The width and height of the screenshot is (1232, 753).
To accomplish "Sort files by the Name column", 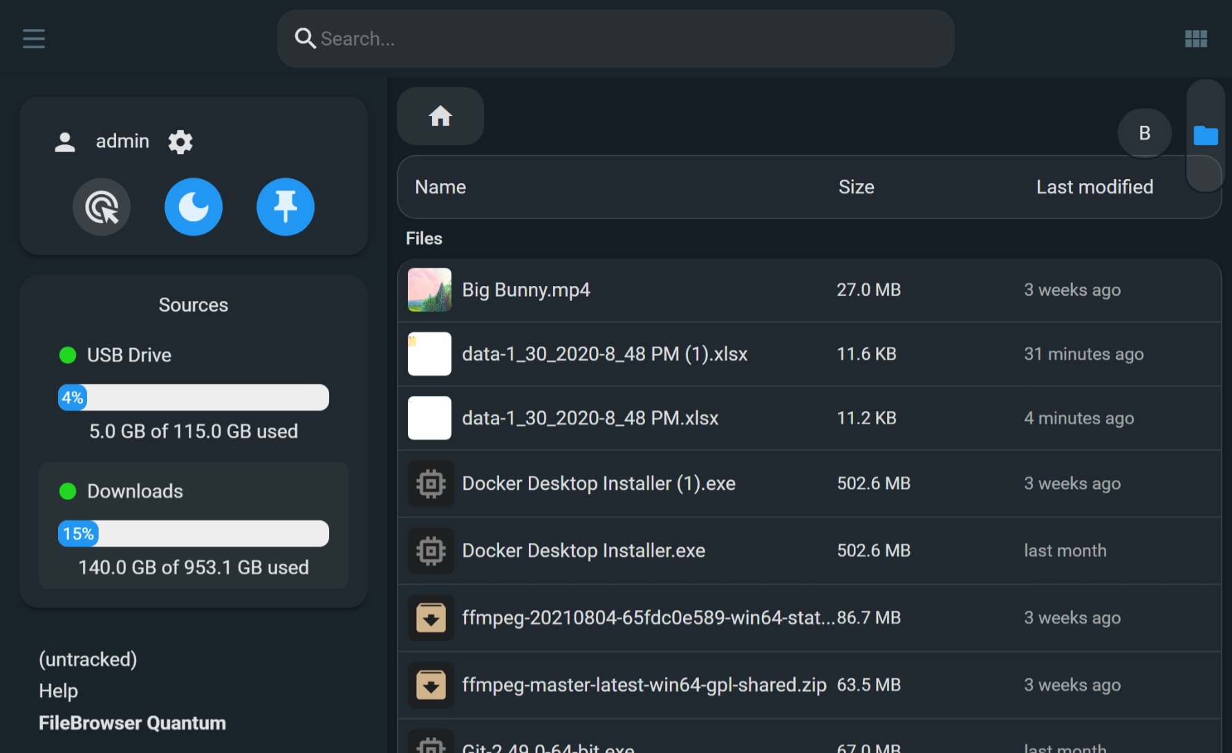I will 440,187.
